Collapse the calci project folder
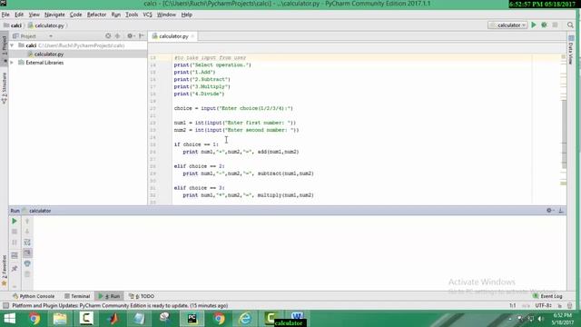This screenshot has height=327, width=581. click(x=12, y=45)
